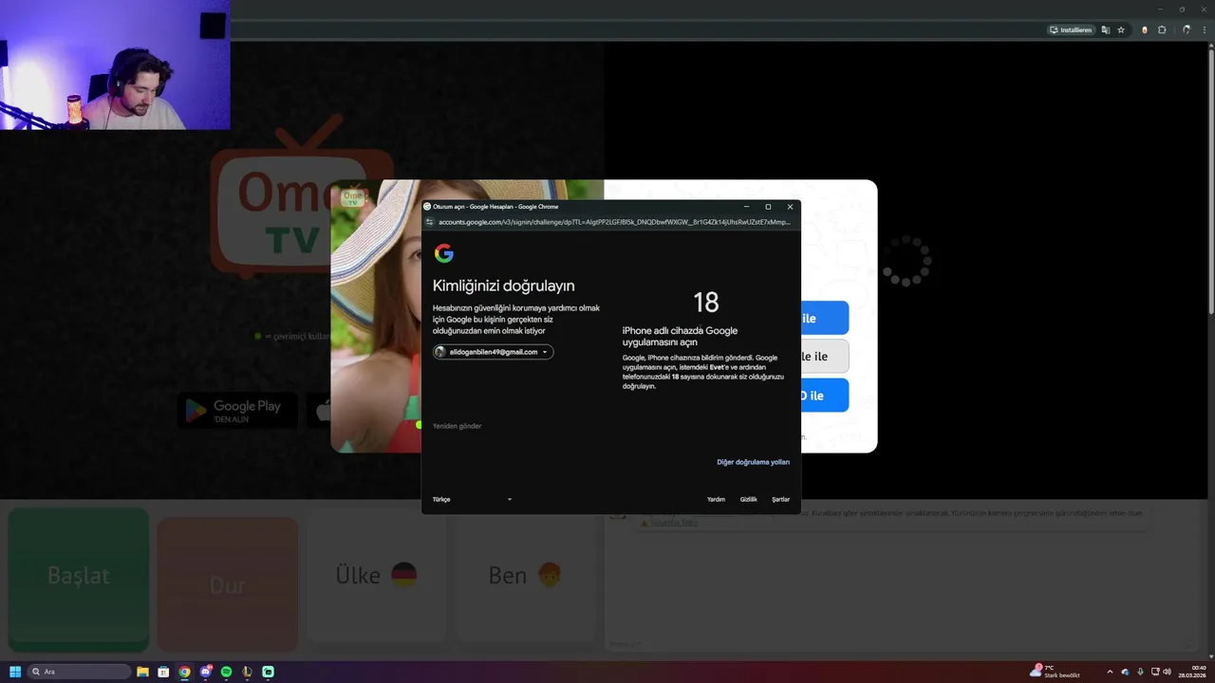This screenshot has height=683, width=1215.
Task: Open the Ülke country selector
Action: (x=377, y=576)
